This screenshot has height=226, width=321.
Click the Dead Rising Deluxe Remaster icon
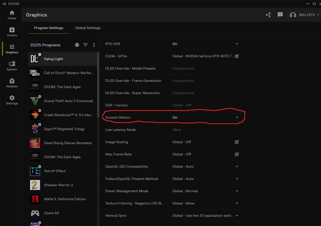[x=35, y=143]
